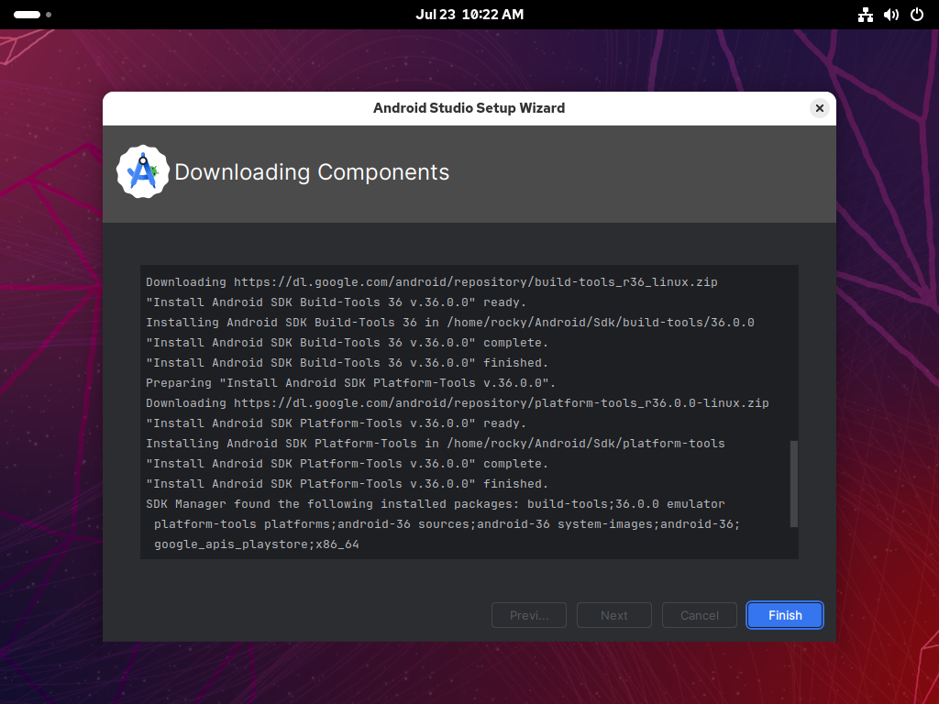Click the Android Studio Setup Wizard title
This screenshot has height=704, width=939.
(469, 108)
